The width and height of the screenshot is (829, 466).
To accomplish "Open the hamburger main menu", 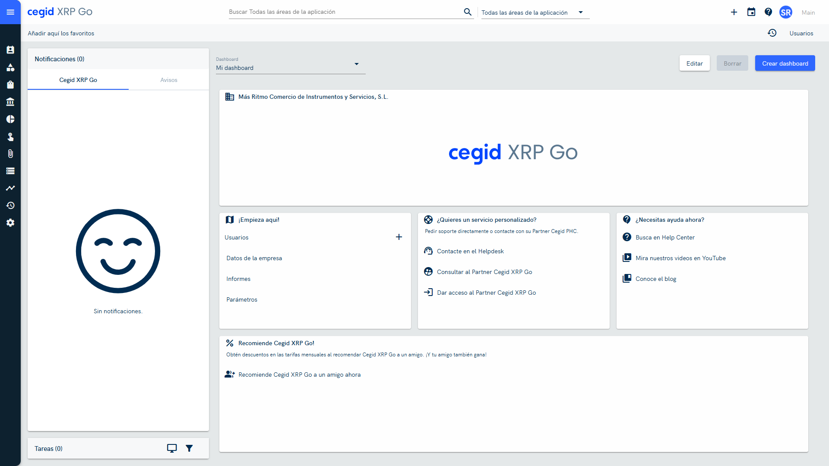I will pyautogui.click(x=10, y=12).
